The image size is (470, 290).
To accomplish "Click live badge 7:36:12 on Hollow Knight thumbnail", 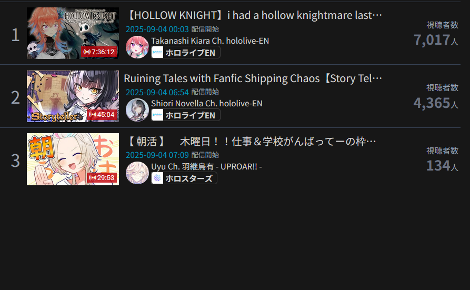I will point(99,52).
